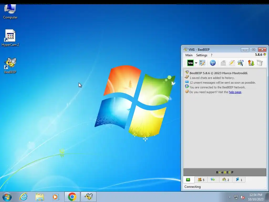
Task: Select the green home activity tab
Action: click(x=188, y=180)
